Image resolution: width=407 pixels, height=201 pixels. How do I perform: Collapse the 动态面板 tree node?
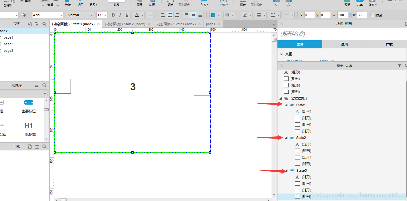(x=280, y=98)
